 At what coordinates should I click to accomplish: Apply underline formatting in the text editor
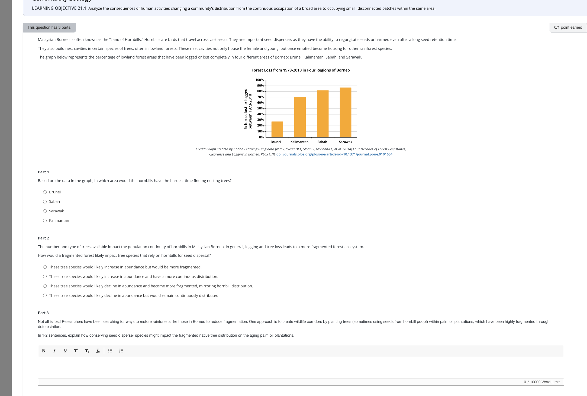65,350
